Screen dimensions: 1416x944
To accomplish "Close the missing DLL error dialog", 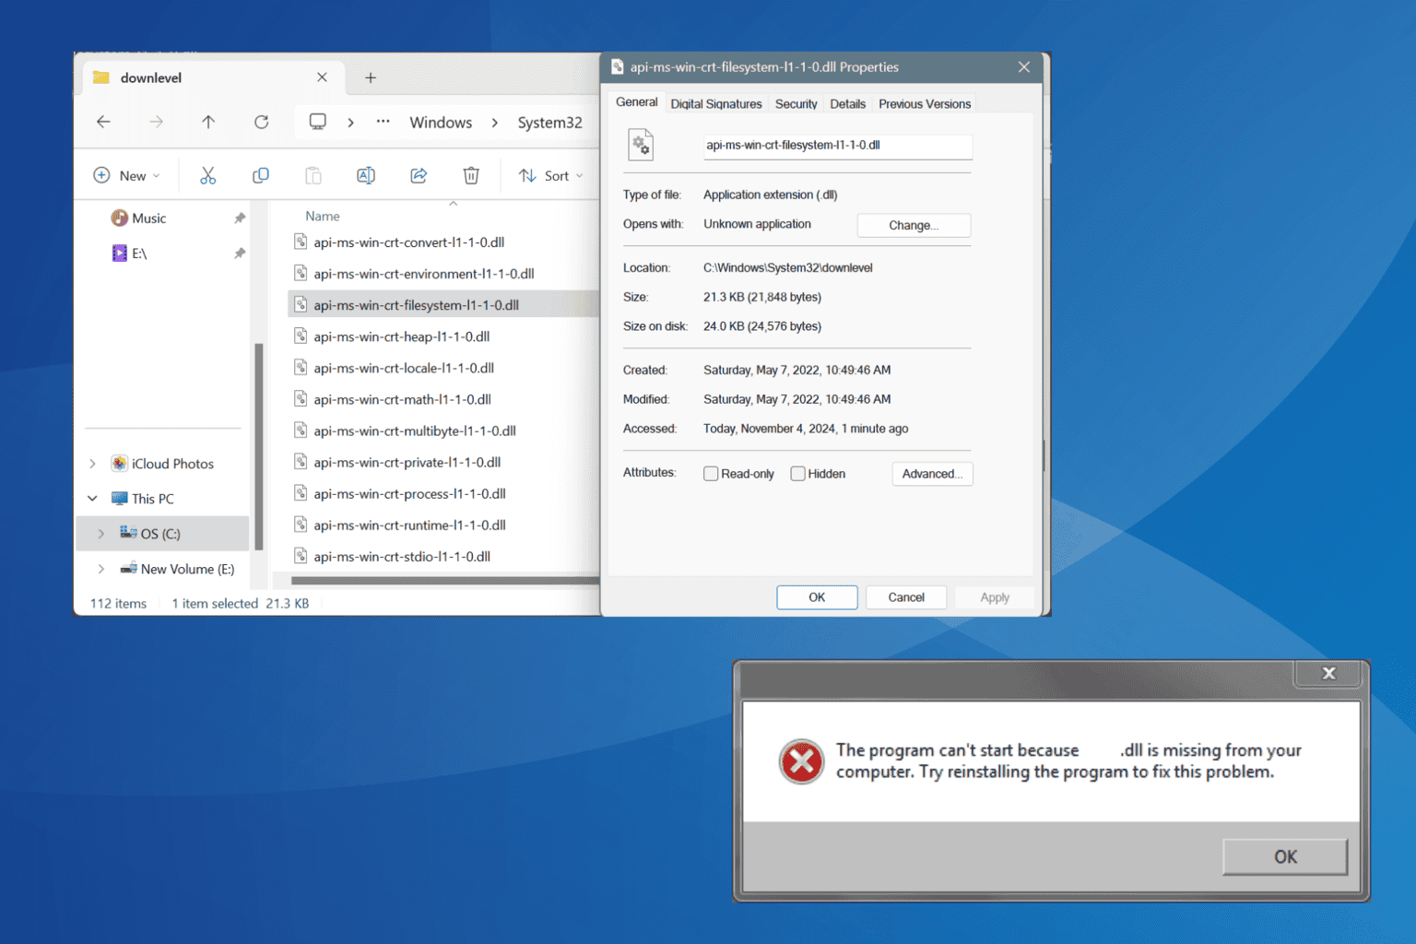I will (1328, 673).
